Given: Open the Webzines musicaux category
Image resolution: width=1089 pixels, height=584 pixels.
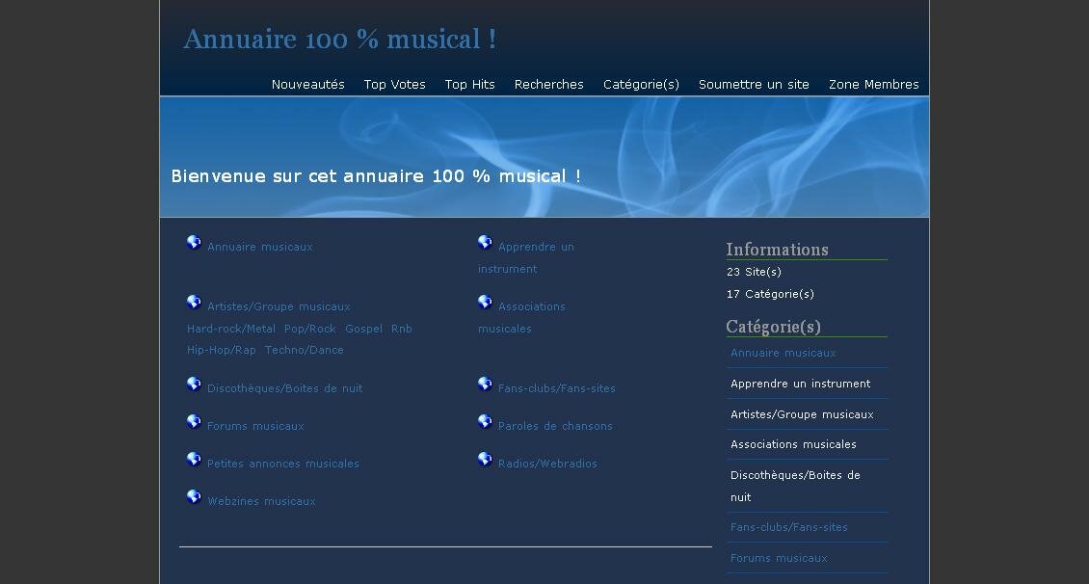Looking at the screenshot, I should coord(261,501).
